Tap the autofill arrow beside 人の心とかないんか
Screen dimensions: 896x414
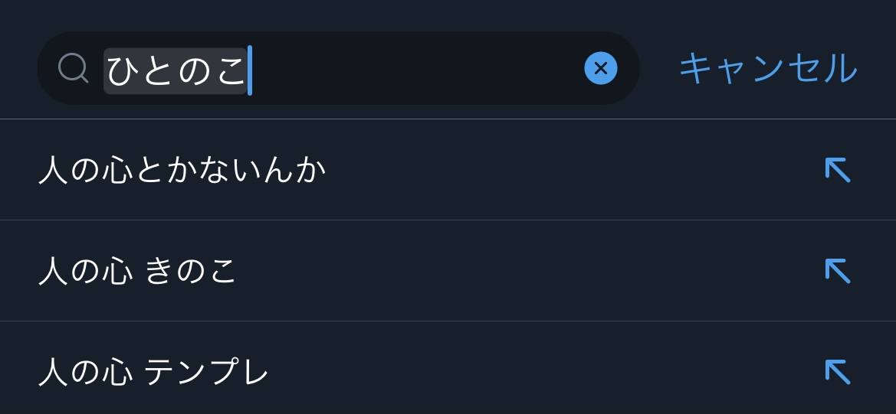pos(837,170)
